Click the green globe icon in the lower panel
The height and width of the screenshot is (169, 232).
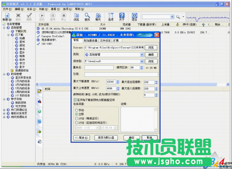tap(39, 111)
